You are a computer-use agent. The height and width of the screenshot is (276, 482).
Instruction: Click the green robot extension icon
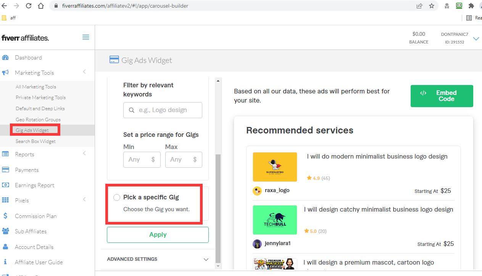[x=459, y=6]
